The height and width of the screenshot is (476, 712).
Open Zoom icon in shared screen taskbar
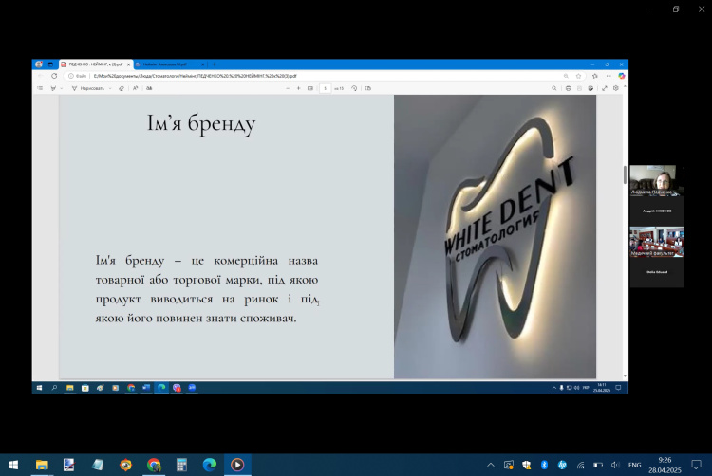point(192,388)
